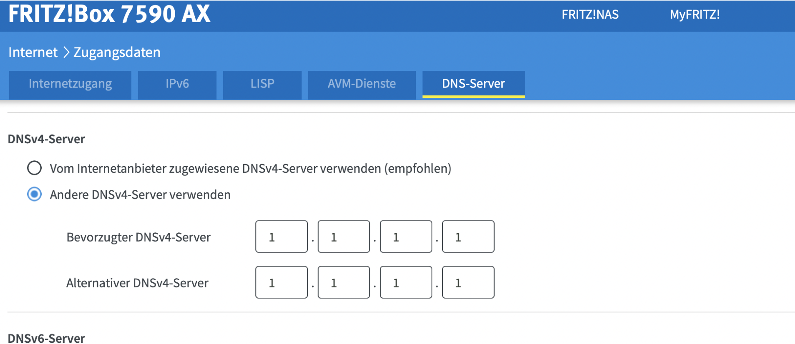Screen dimensions: 795x344
Task: Click the DNSv6-Server section heading
Action: (46, 338)
